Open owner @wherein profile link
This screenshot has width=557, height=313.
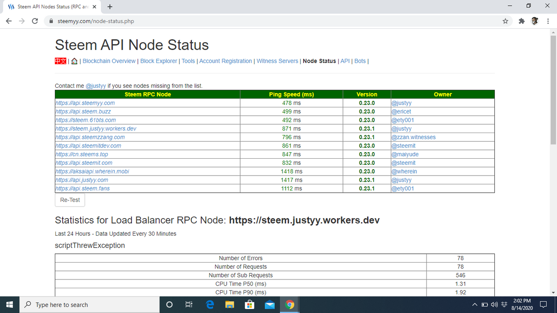tap(404, 171)
